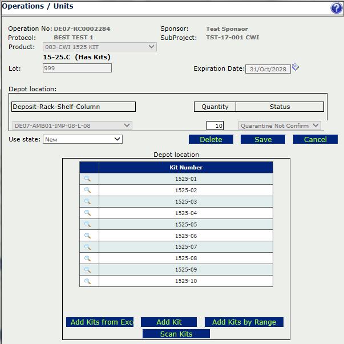Click the Deposit-Rack-Shelf-Column header
Viewport: 344px width, 344px height.
coord(74,107)
